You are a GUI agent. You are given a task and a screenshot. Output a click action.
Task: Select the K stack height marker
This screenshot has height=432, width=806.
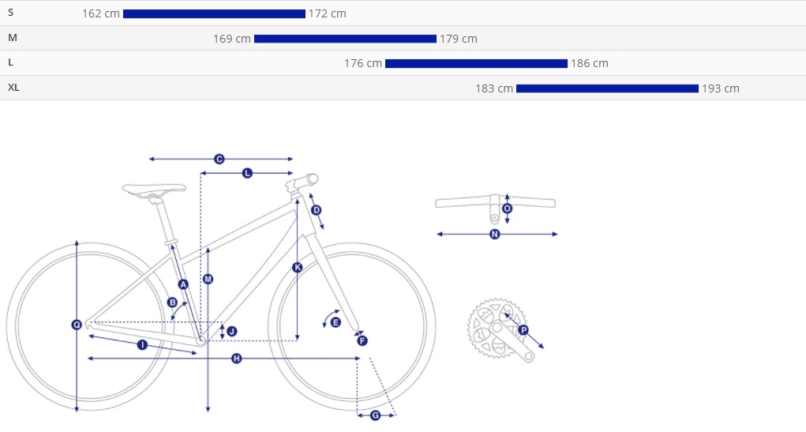[x=297, y=267]
